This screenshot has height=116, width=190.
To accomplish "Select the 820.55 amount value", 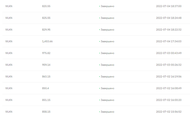I will coord(46,6).
